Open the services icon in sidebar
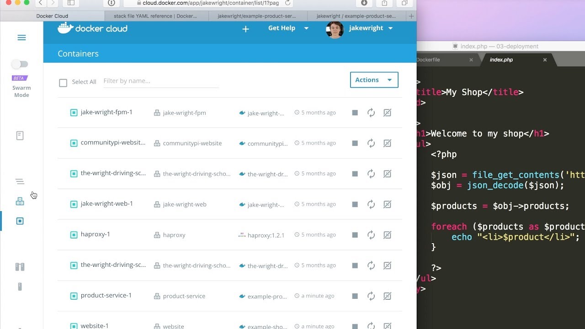This screenshot has height=329, width=585. (20, 201)
